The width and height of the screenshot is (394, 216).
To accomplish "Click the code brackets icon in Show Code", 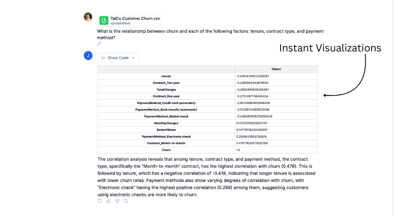I will [x=103, y=58].
